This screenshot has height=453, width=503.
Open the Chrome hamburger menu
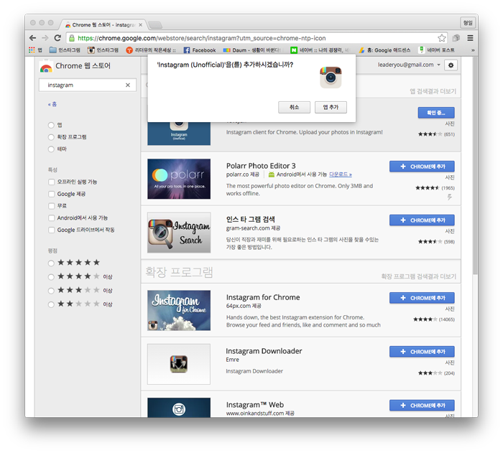tap(470, 38)
